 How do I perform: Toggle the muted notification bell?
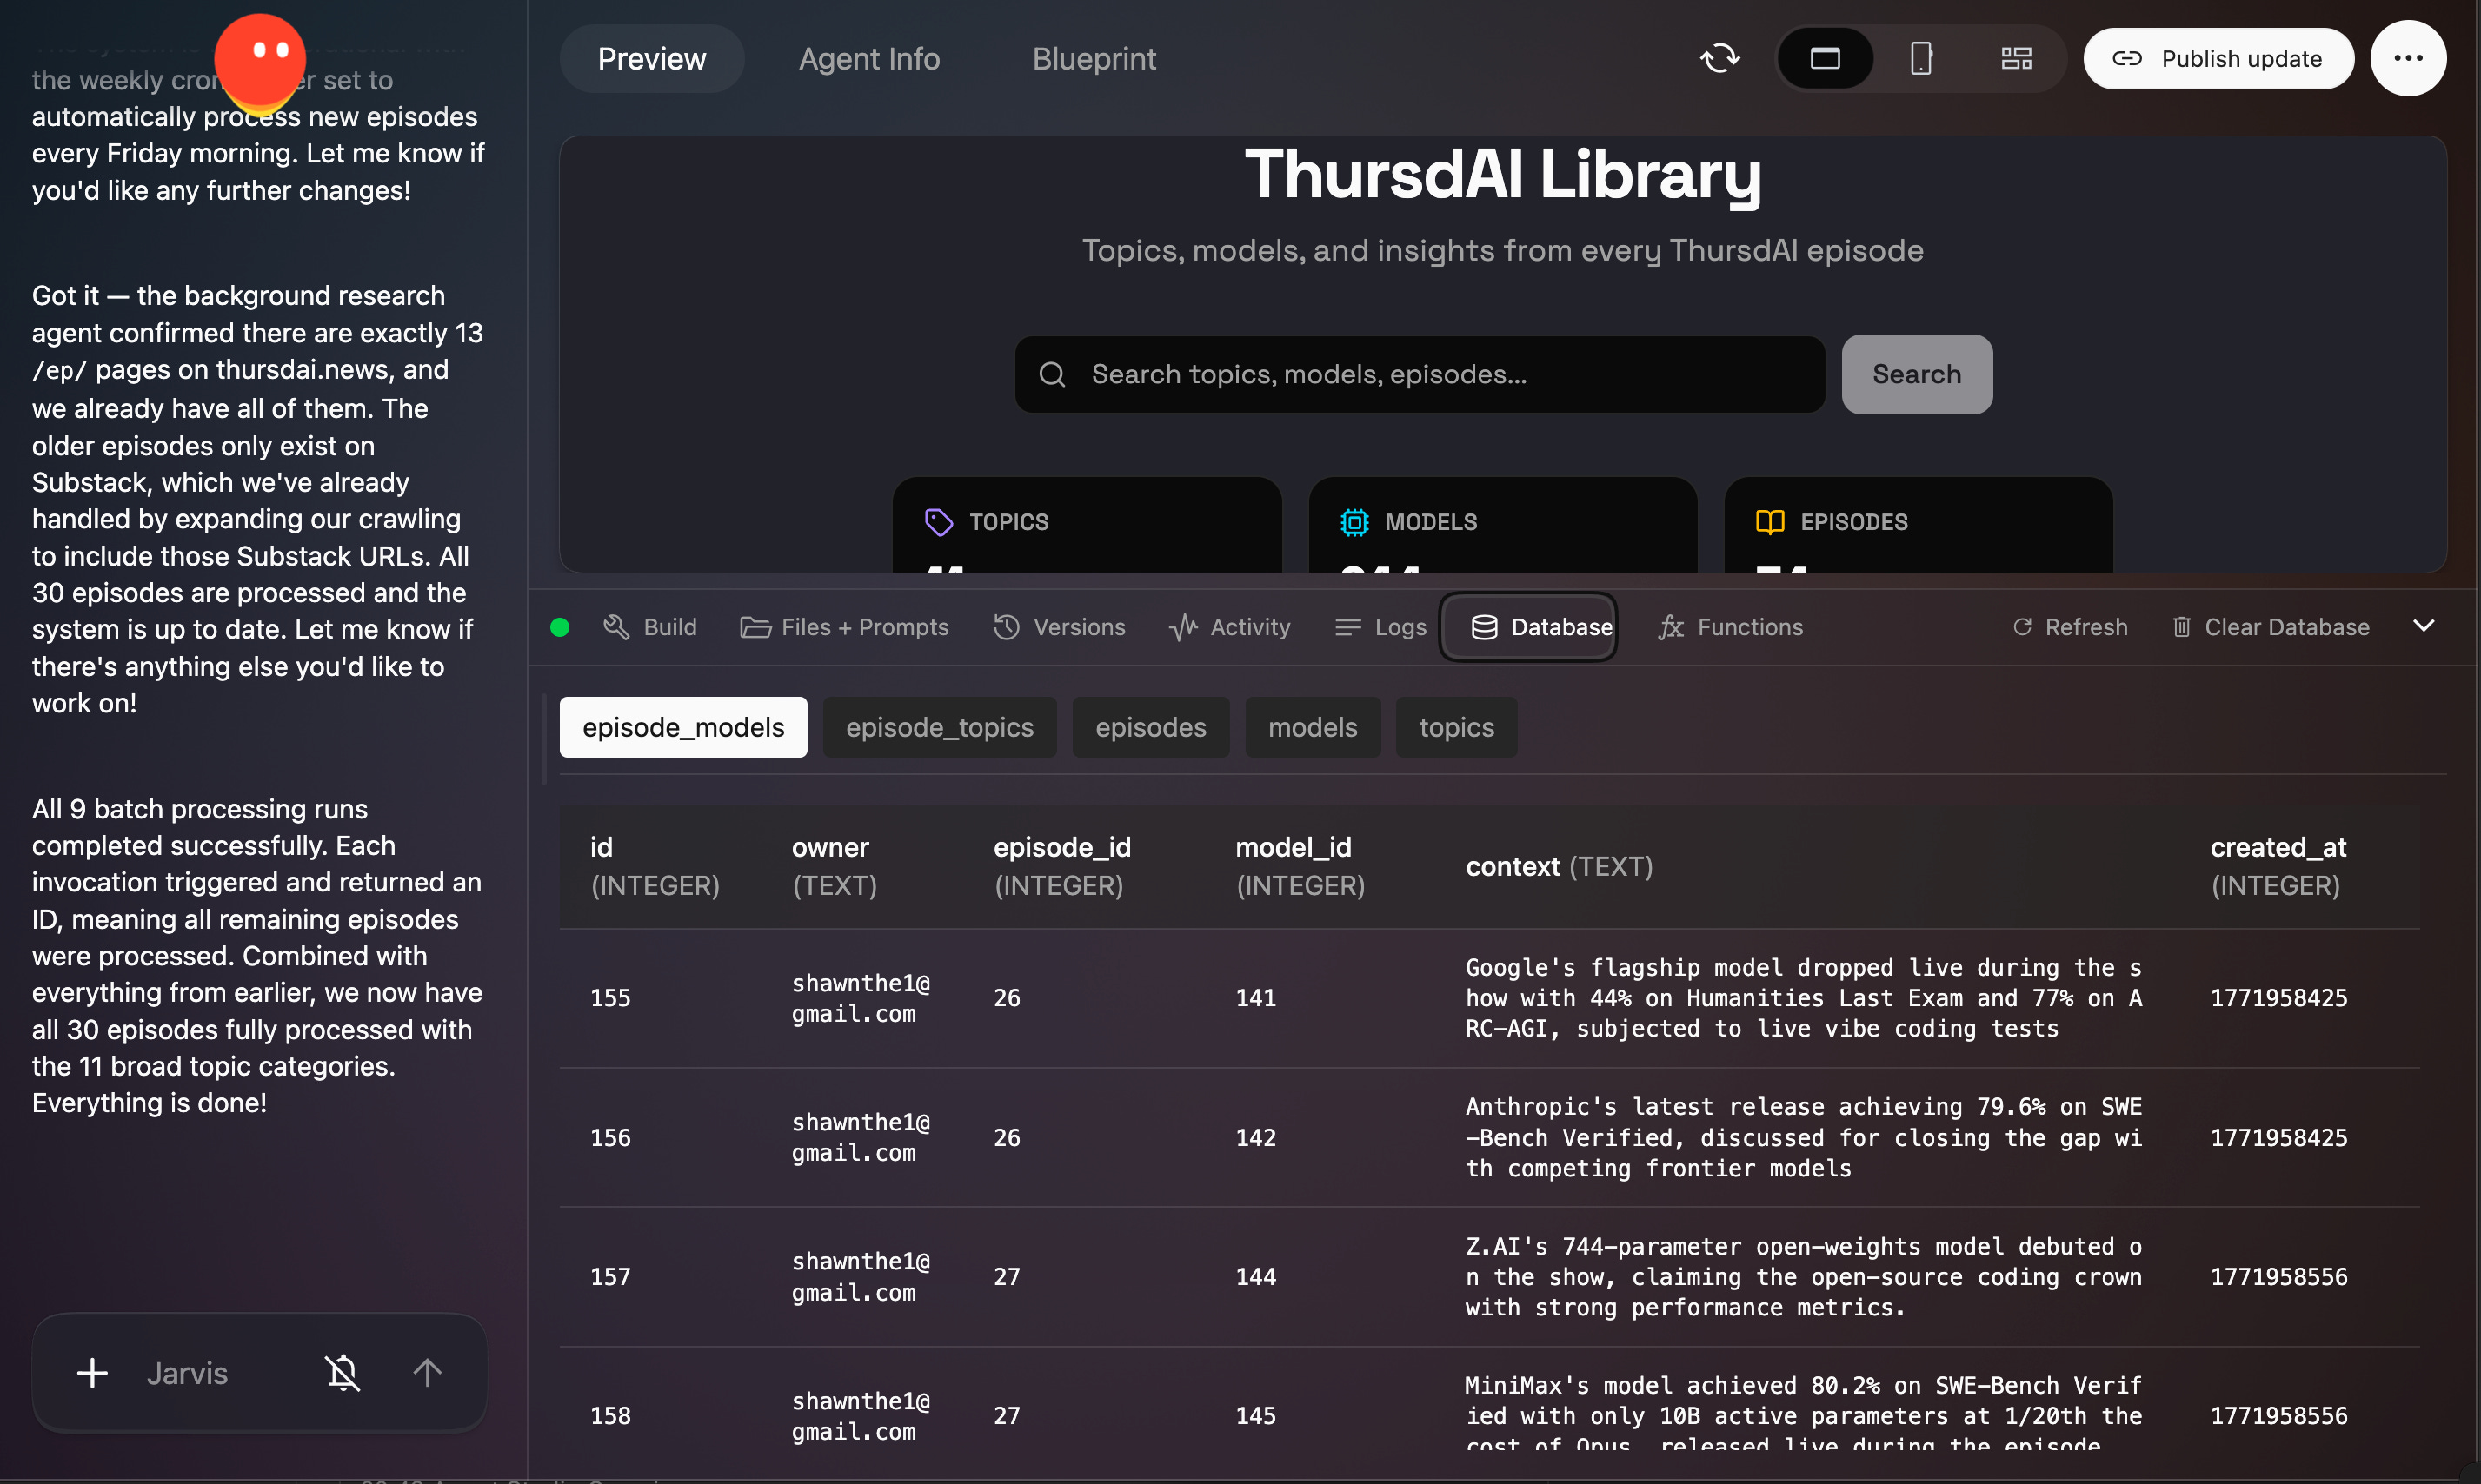click(x=343, y=1372)
